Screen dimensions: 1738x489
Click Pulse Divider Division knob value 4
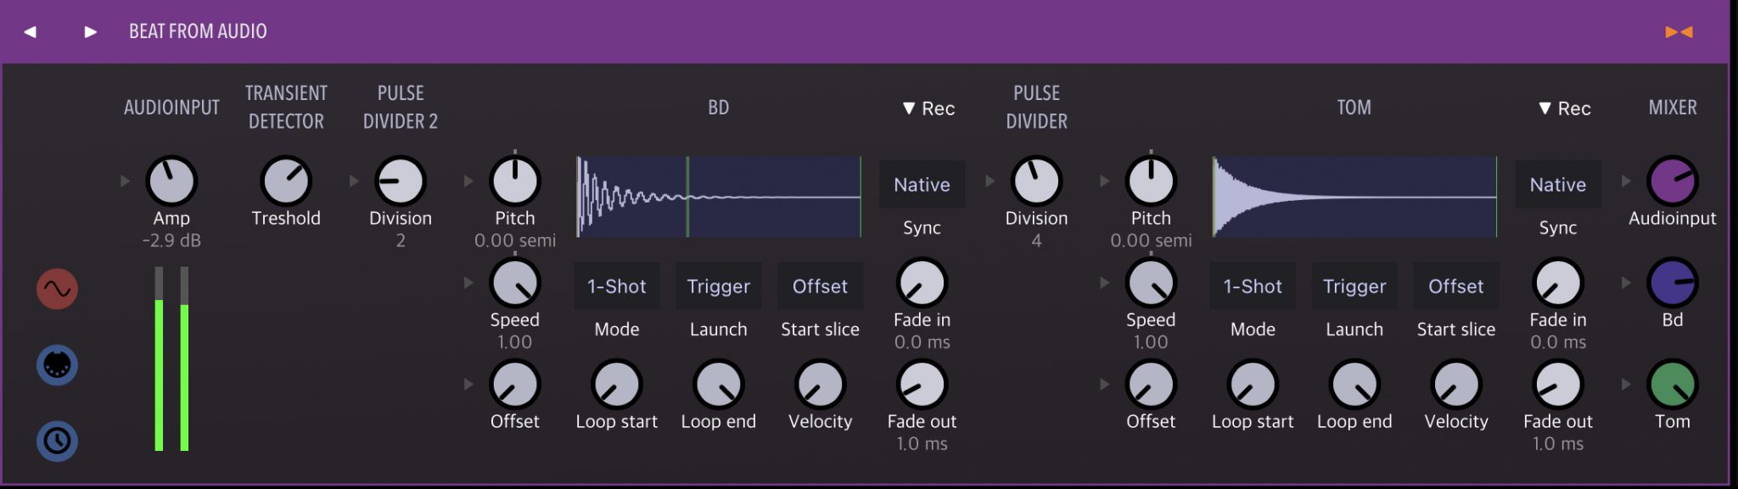tap(1037, 181)
